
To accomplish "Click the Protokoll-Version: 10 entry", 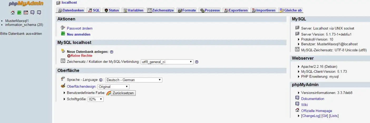I will 317,39.
